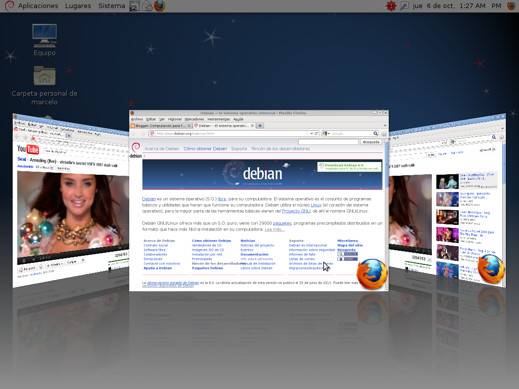Open a new tab with the plus button
Viewport: 519px width, 389px height.
259,126
